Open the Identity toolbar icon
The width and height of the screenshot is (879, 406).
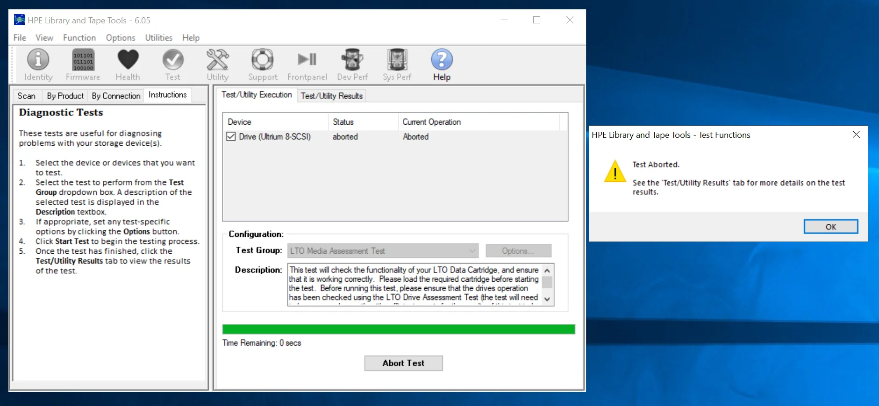coord(38,65)
